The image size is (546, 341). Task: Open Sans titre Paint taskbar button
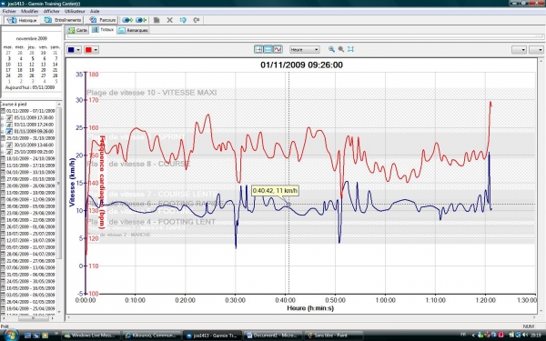[x=333, y=336]
